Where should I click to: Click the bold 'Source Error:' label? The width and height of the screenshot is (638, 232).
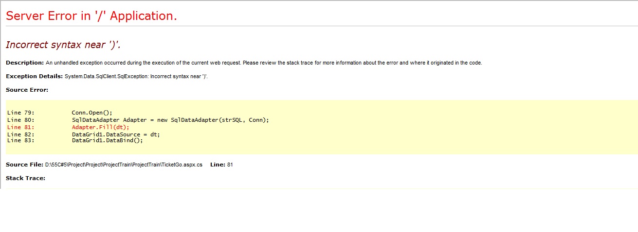pos(27,90)
